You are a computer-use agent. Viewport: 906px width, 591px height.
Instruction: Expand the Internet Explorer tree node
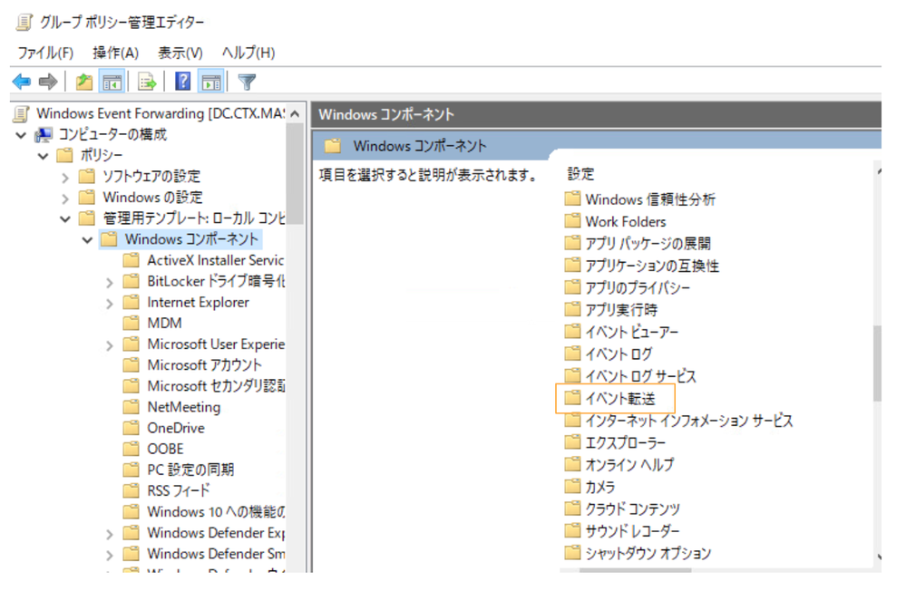point(109,304)
